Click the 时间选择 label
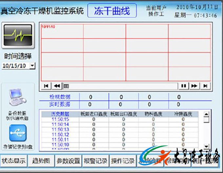The image size is (223, 173). point(18,56)
